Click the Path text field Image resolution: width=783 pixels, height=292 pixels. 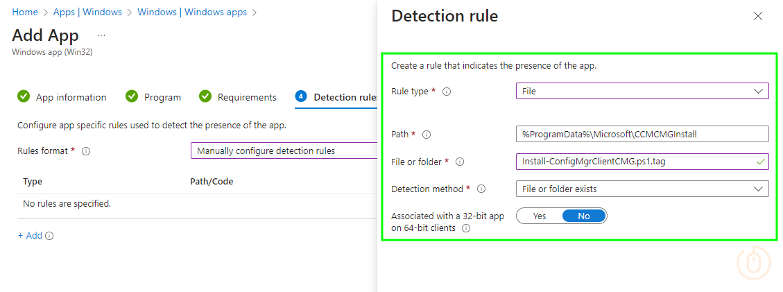tap(642, 134)
